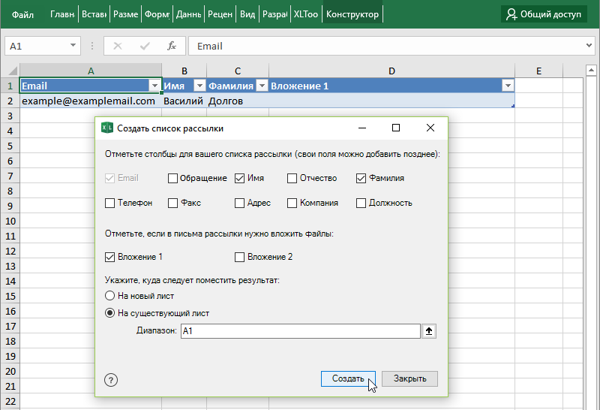Click the XL icon in dialog title bar
The width and height of the screenshot is (600, 410).
106,128
